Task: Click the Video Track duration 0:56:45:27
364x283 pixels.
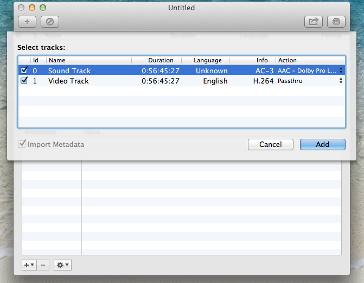Action: (x=161, y=81)
